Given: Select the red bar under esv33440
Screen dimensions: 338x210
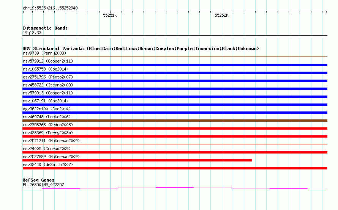Looking at the screenshot, I should click(x=175, y=168).
